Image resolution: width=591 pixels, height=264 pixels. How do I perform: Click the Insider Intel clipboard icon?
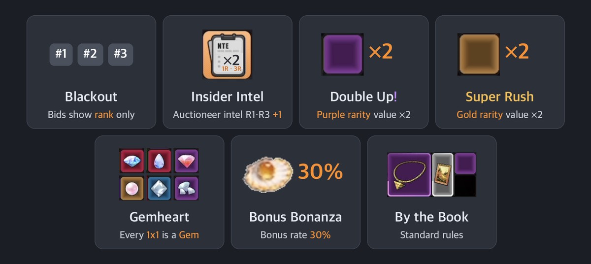[227, 54]
